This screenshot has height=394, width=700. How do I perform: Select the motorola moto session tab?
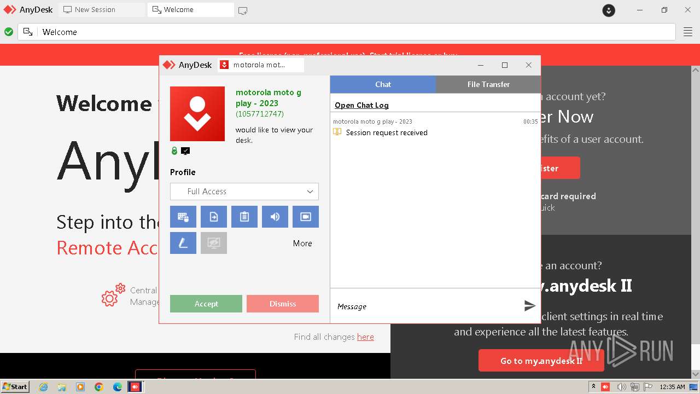(261, 65)
